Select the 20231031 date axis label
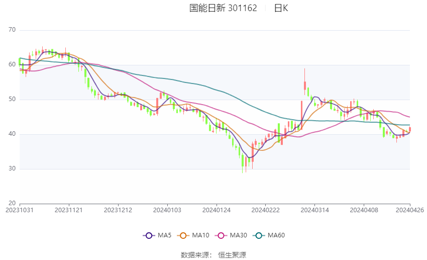Screen dimensions: 427x260 [x=20, y=210]
